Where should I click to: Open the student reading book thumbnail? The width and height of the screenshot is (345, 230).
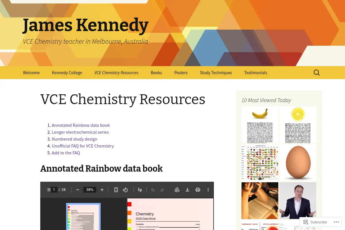click(x=260, y=201)
